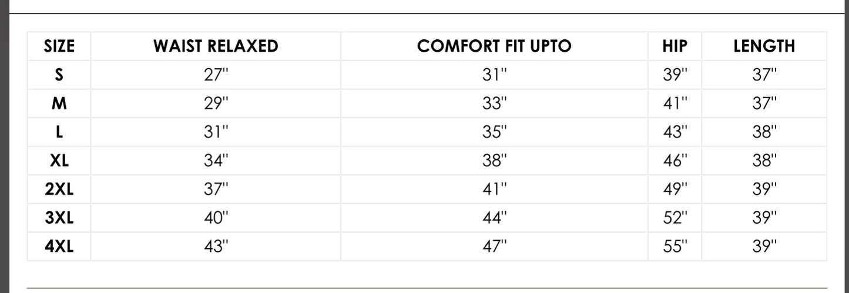
Task: Click the HIP column header
Action: point(674,46)
